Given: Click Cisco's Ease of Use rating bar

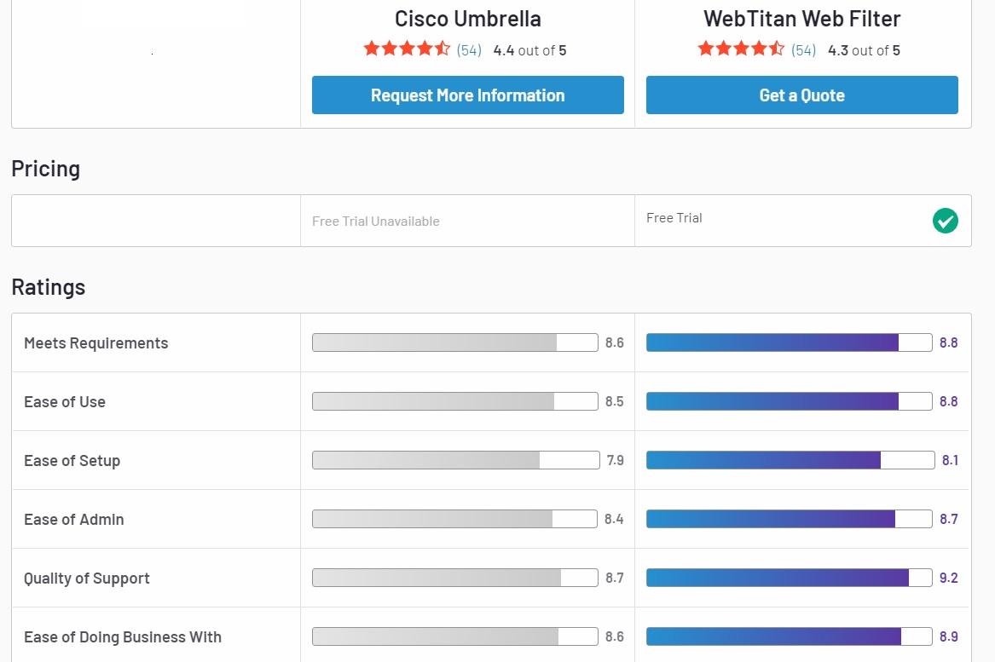Looking at the screenshot, I should (455, 401).
